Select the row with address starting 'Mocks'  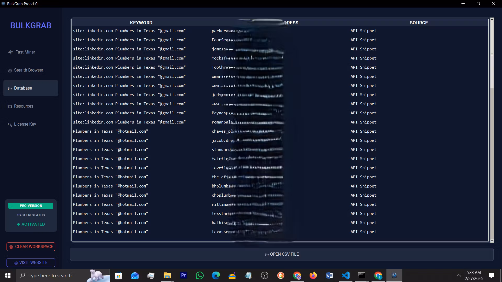[280, 58]
